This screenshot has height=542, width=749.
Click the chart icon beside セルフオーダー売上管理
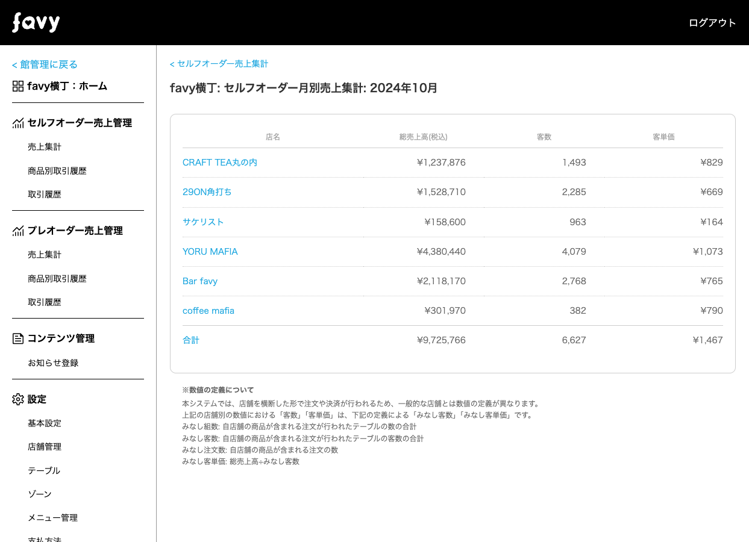pyautogui.click(x=18, y=123)
